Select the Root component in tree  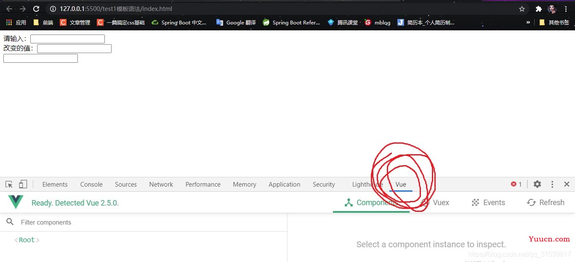(x=27, y=240)
